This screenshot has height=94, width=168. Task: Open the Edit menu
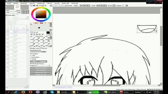(x=15, y=3)
